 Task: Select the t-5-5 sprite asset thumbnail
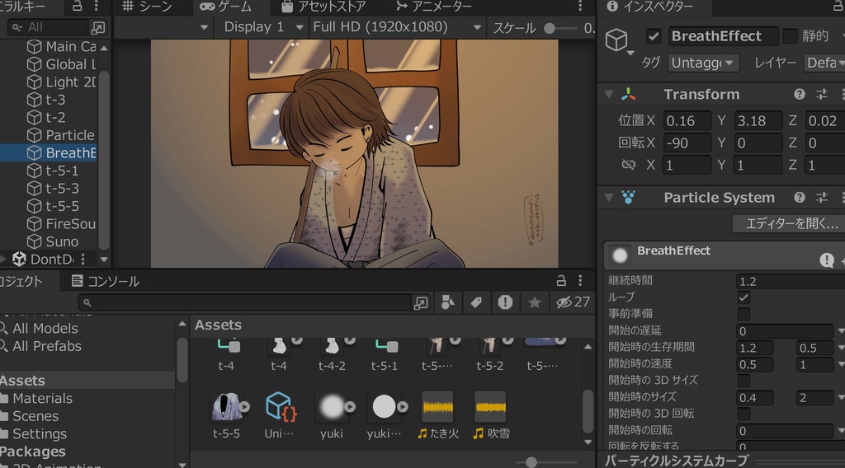click(x=226, y=407)
